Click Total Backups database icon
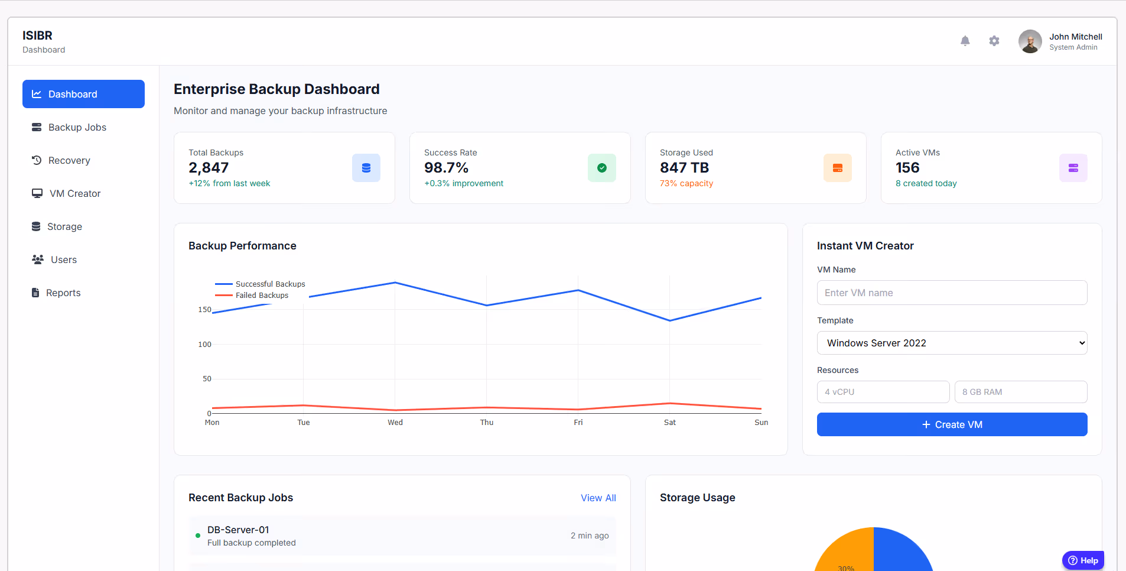Image resolution: width=1126 pixels, height=571 pixels. pos(366,168)
